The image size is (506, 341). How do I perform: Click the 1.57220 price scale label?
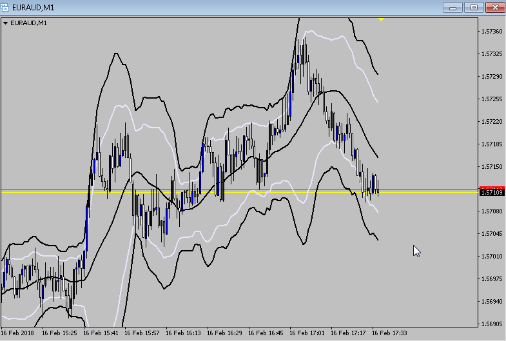point(492,122)
